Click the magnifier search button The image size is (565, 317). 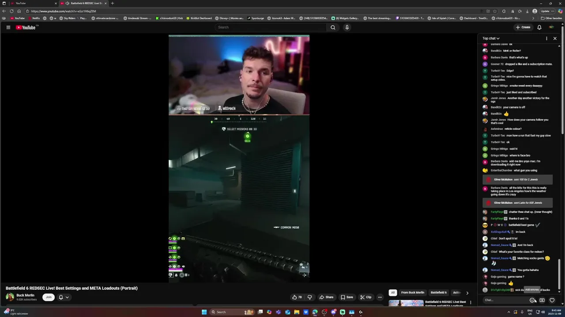(333, 27)
